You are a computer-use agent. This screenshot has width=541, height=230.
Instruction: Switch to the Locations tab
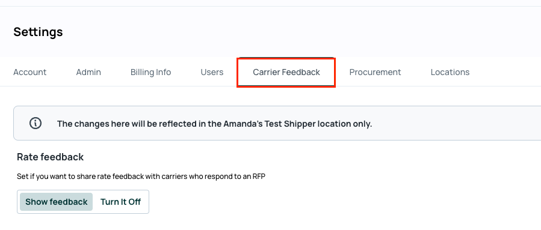[450, 72]
